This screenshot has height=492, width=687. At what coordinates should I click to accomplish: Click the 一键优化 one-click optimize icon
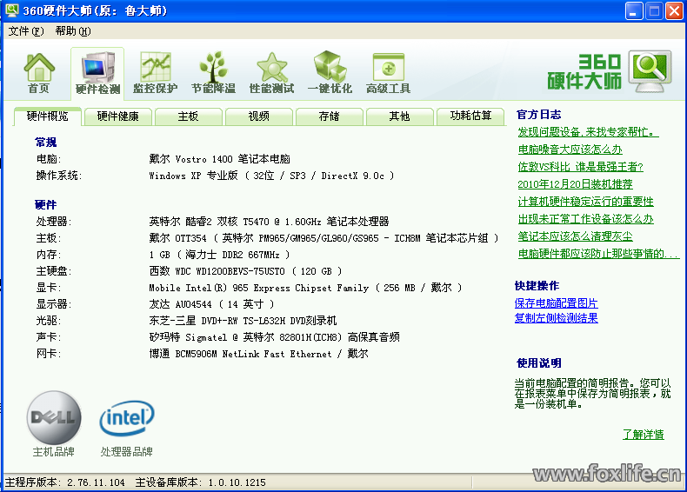[330, 72]
